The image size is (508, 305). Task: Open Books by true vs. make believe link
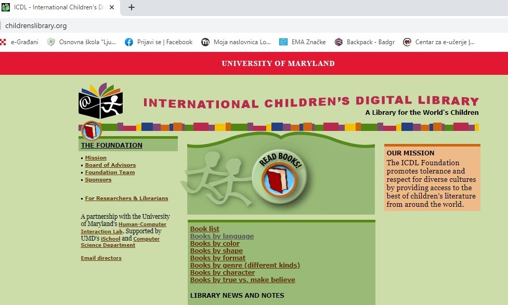point(243,280)
